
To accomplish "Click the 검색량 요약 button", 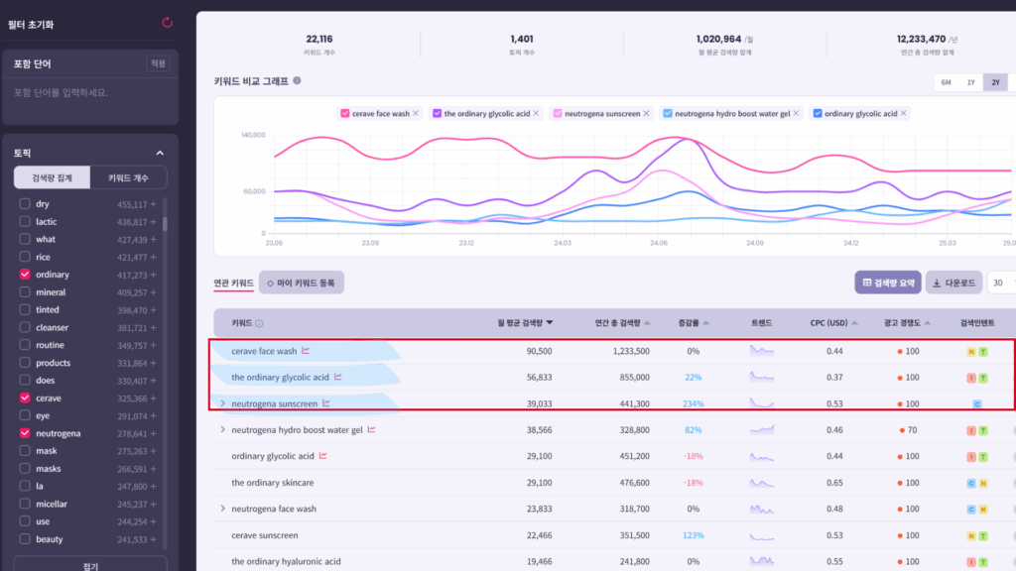I will click(x=888, y=283).
